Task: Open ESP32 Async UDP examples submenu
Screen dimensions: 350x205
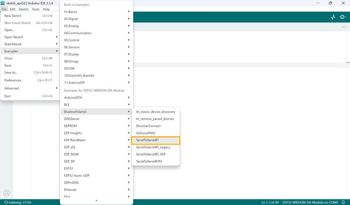Action: (96, 176)
